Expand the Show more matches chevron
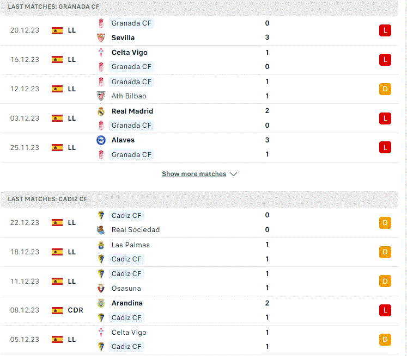Viewport: 407px width, 356px height. point(234,174)
